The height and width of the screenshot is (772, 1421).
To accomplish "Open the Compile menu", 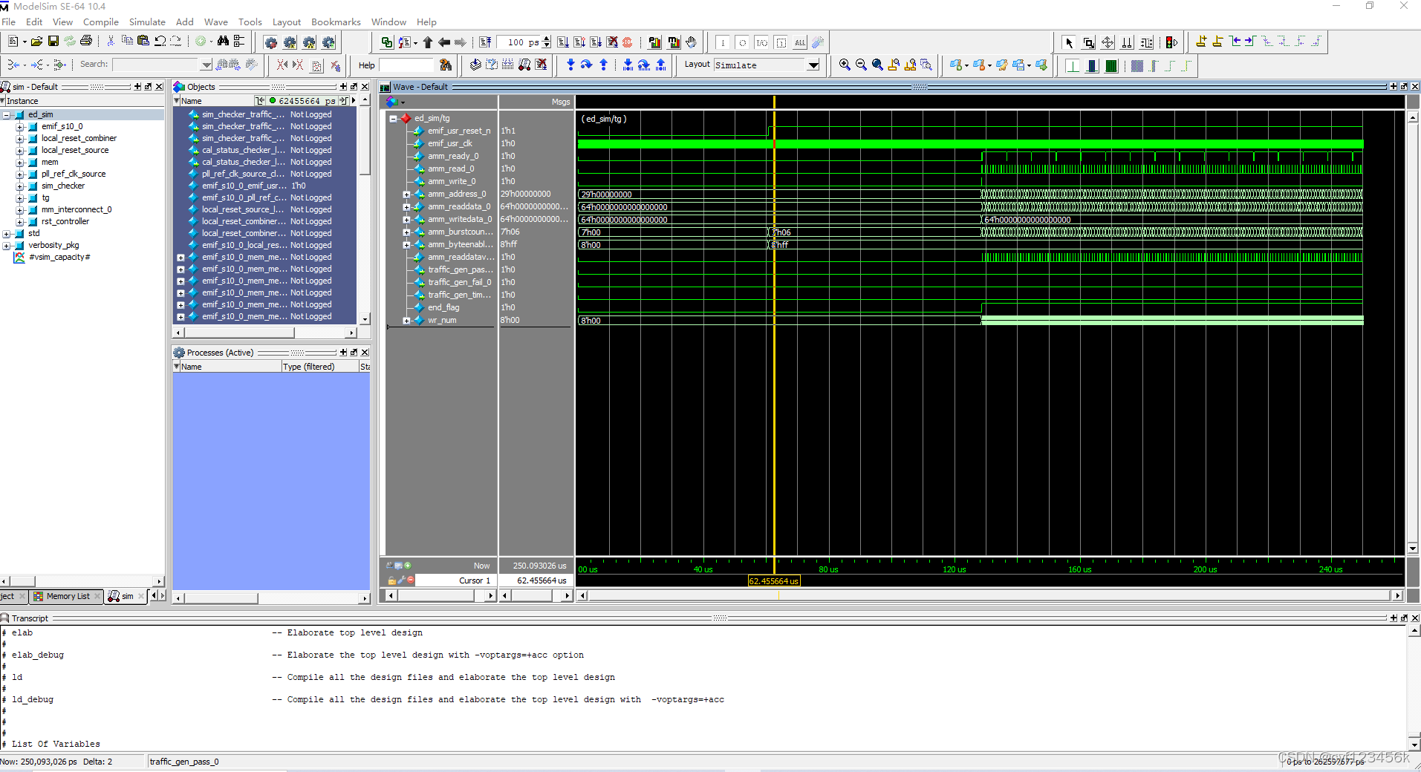I will click(x=101, y=22).
